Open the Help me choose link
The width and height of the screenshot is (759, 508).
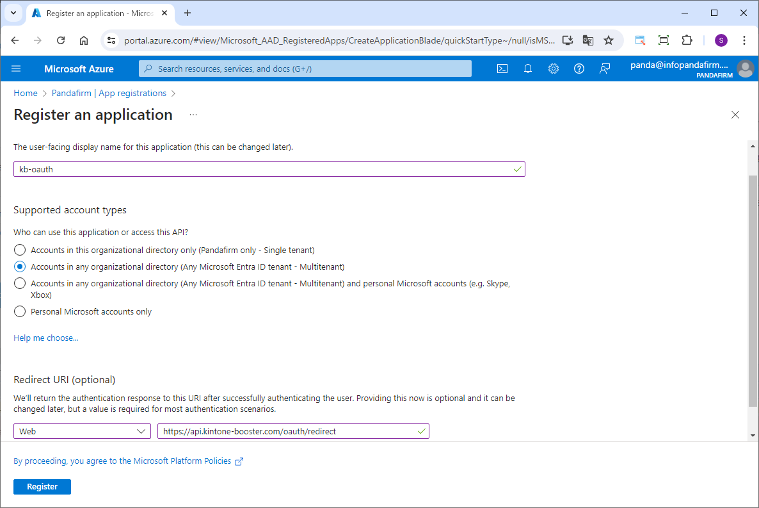46,338
